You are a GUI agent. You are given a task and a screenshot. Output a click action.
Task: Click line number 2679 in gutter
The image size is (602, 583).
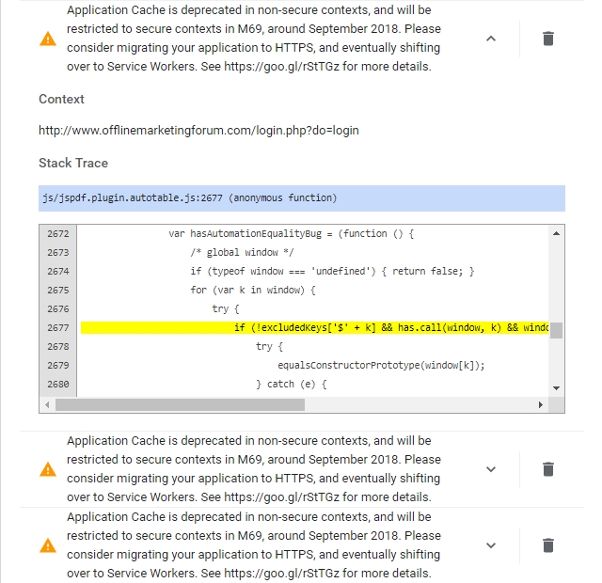click(58, 366)
